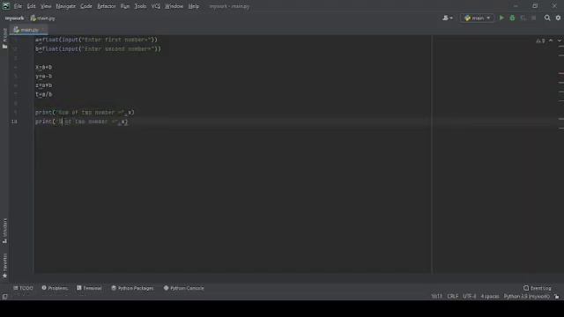This screenshot has width=564, height=317.
Task: Open the Event Log
Action: [538, 288]
